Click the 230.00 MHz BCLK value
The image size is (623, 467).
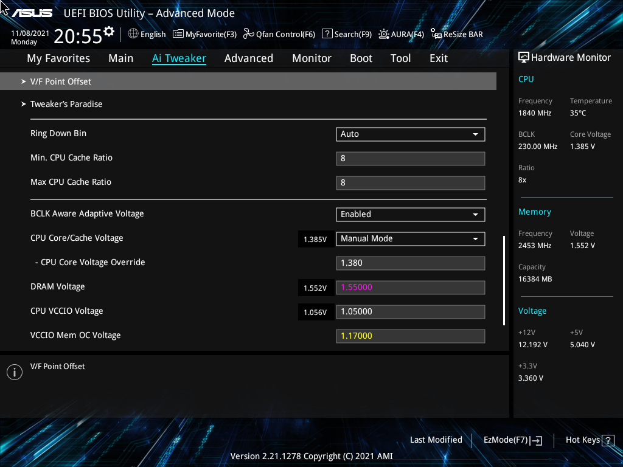click(538, 147)
